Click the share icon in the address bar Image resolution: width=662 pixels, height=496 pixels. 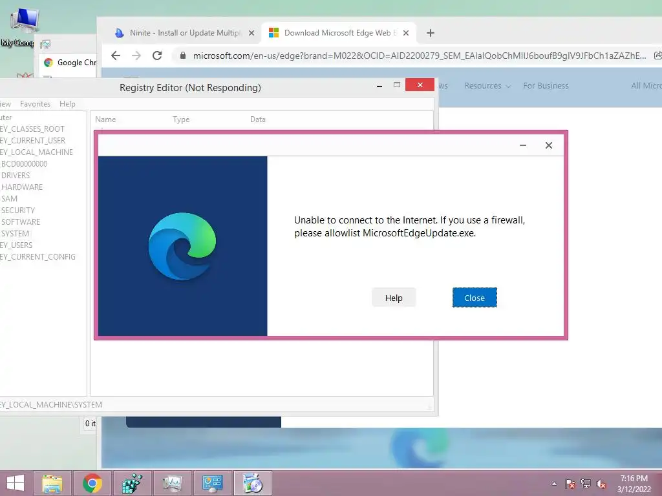tap(657, 56)
